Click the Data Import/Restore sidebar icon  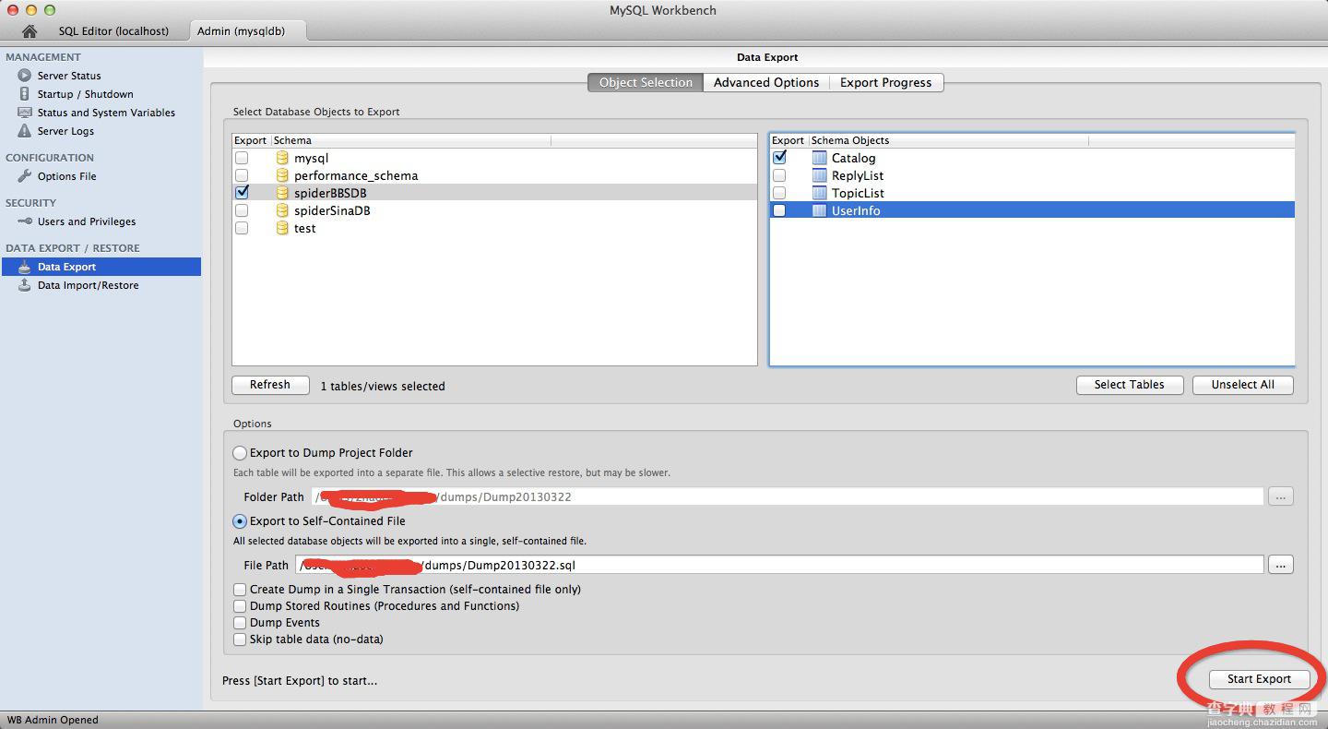(x=25, y=285)
